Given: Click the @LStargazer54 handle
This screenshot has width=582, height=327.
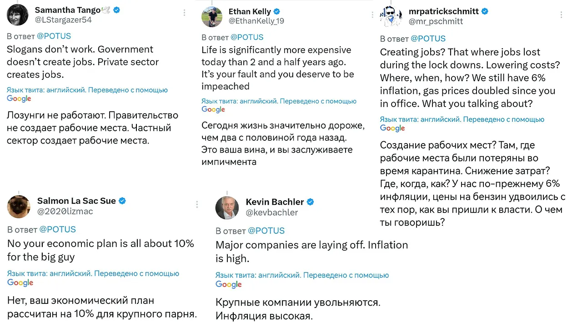Looking at the screenshot, I should (x=65, y=20).
